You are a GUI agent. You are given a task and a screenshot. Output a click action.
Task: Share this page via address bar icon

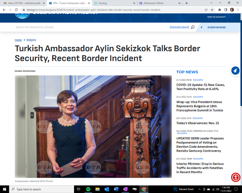(206, 10)
